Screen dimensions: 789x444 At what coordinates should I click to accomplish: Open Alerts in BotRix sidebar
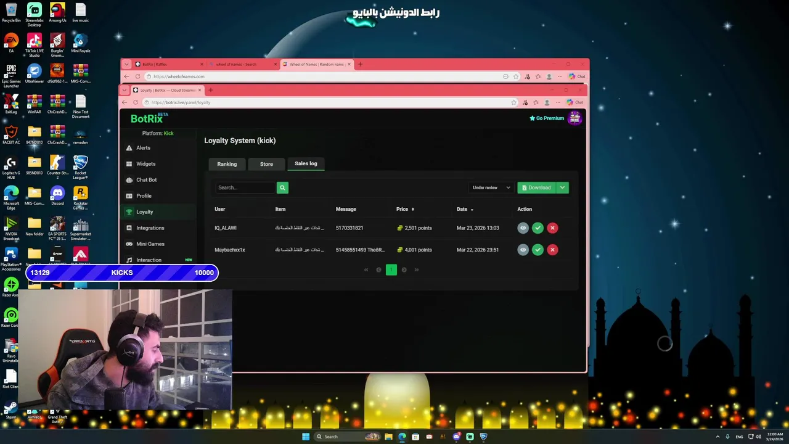[x=143, y=148]
